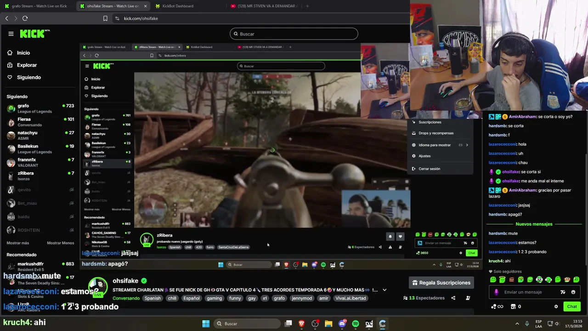The height and width of the screenshot is (331, 588).
Task: Switch to KickBot Dashboard tab
Action: 175,6
